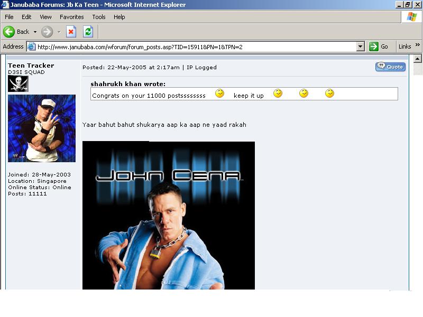Open the Edit menu

tap(26, 17)
